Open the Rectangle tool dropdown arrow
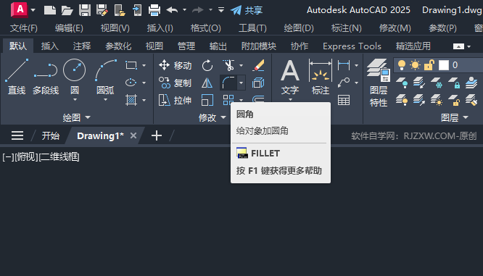Viewport: 483px width, 276px height. click(x=144, y=65)
